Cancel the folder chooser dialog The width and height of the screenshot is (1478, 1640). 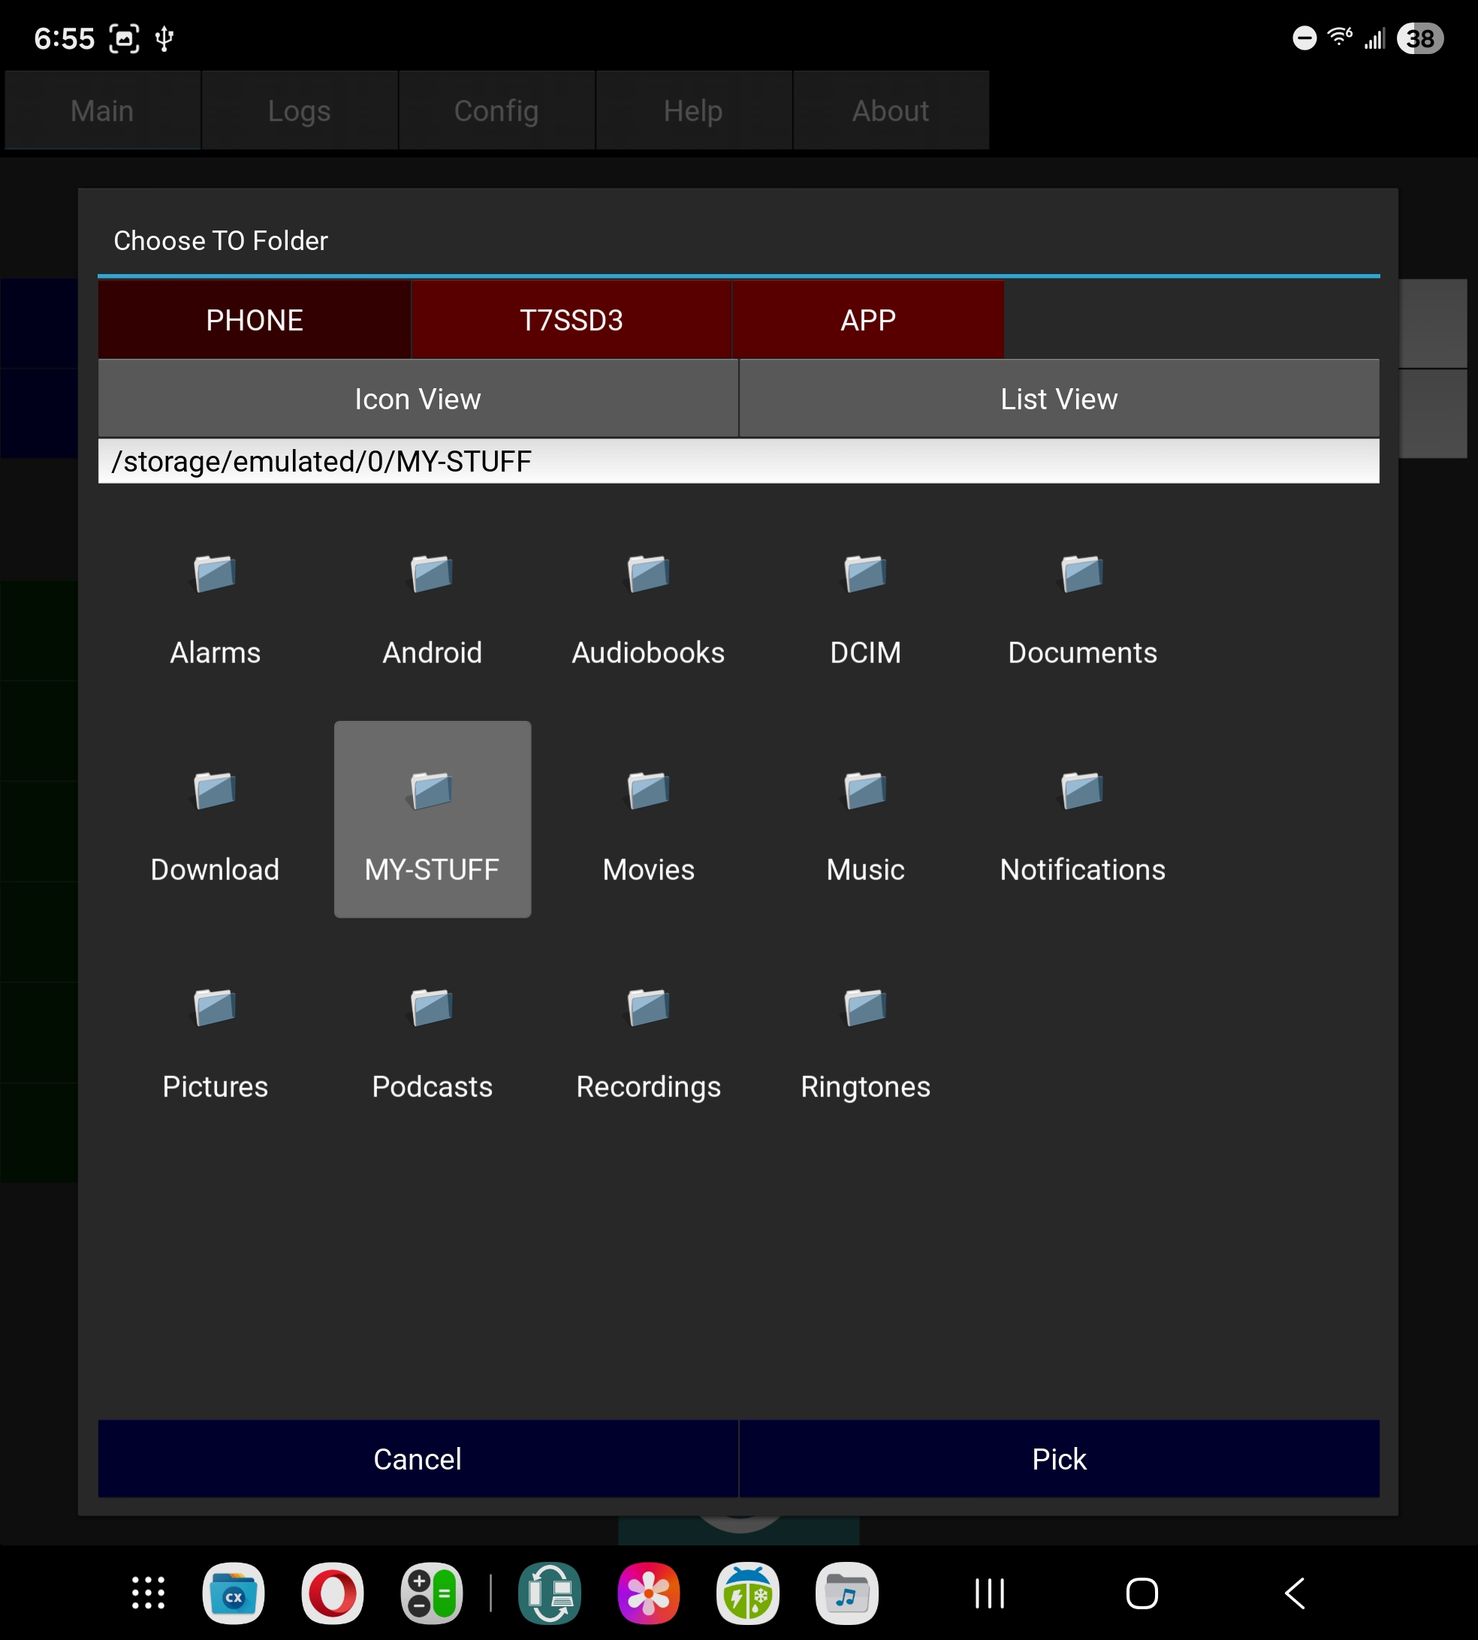point(418,1459)
